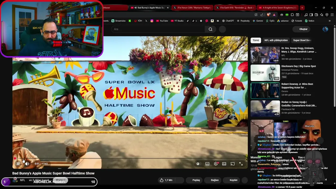
Task: Open the OyEk bookmark
Action: coord(270,21)
